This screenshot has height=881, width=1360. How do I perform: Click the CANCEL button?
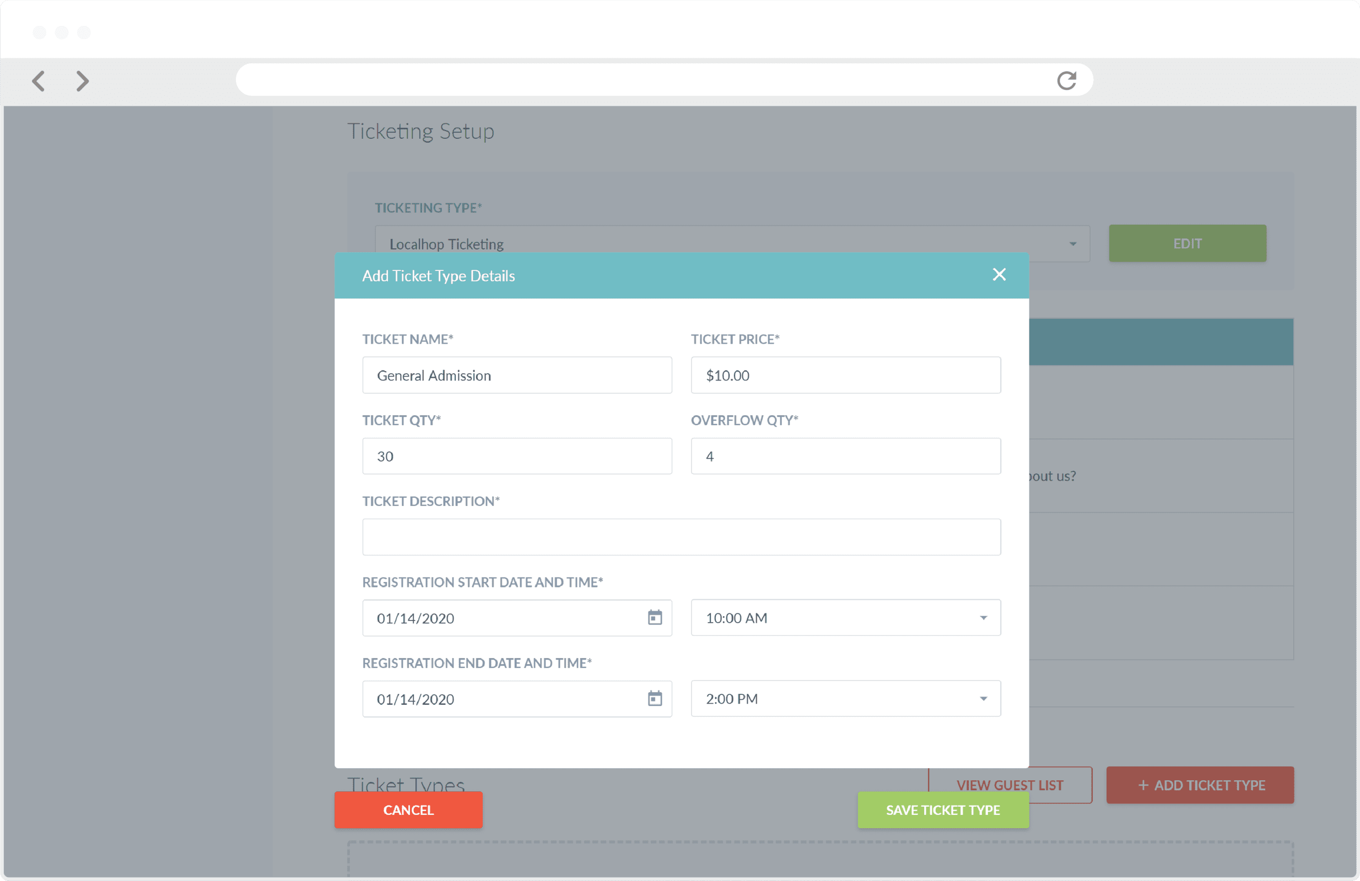click(408, 809)
